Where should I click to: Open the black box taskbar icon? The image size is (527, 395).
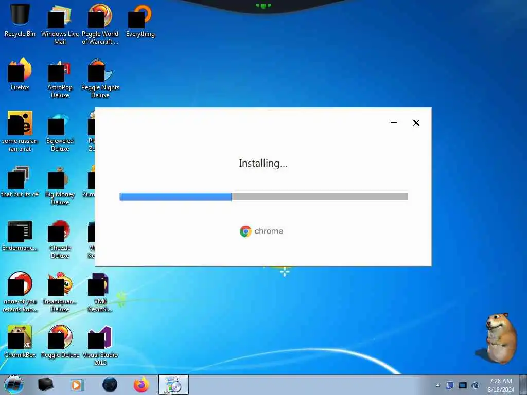pos(45,385)
